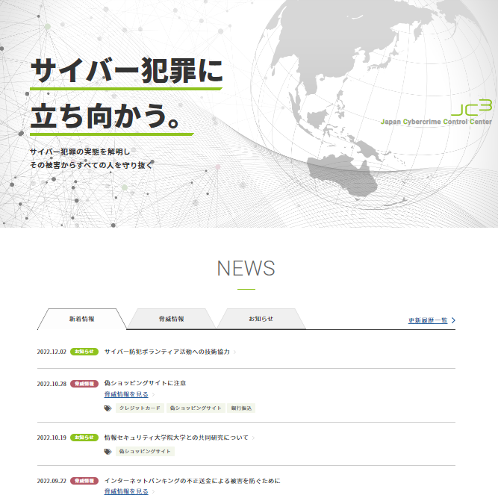This screenshot has width=498, height=504.
Task: Click the red 脅威情報 badge dated 2022.10.28
Action: 84,383
